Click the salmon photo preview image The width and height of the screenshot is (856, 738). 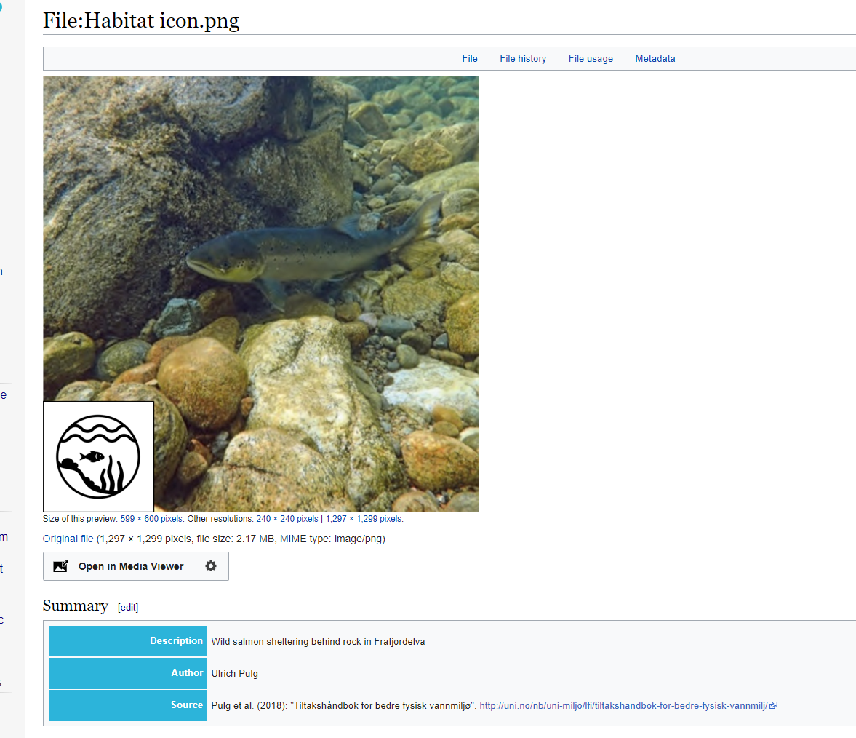261,294
